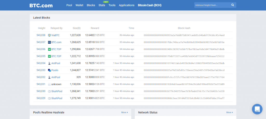The width and height of the screenshot is (266, 119).
Task: Open BTC.TOP link for block 543,036
Action: pos(56,49)
